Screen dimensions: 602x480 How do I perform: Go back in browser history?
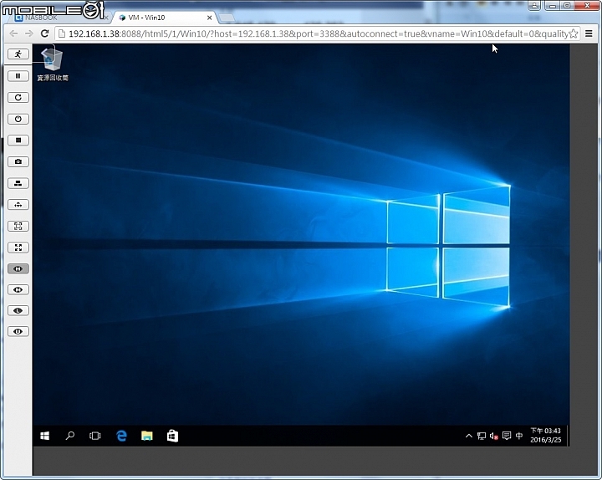pos(13,33)
